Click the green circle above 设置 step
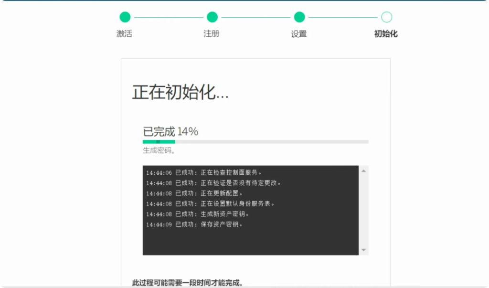The height and width of the screenshot is (288, 489). click(x=299, y=17)
